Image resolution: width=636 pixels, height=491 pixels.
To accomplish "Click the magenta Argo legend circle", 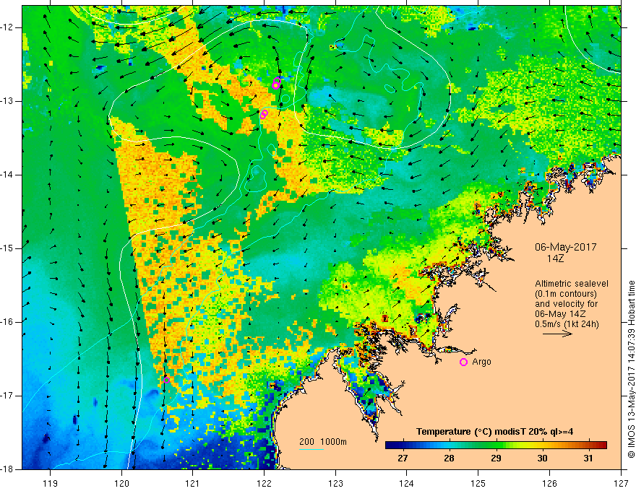I will coord(463,362).
